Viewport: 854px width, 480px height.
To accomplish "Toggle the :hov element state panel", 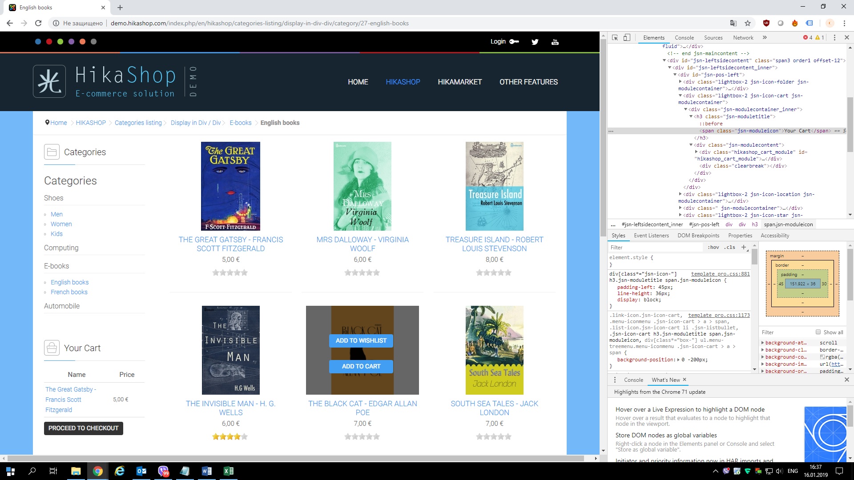I will click(713, 248).
